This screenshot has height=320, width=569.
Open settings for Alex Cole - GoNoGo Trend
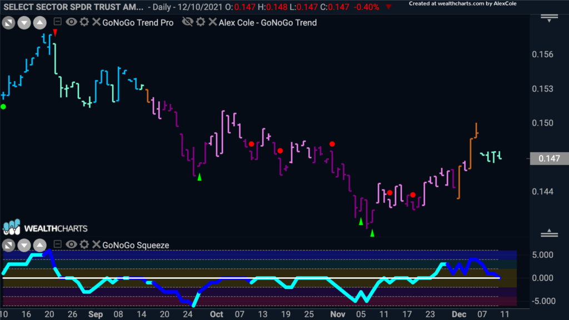pyautogui.click(x=200, y=22)
